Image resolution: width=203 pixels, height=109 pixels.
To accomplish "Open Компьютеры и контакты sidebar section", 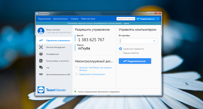I will (54, 61).
